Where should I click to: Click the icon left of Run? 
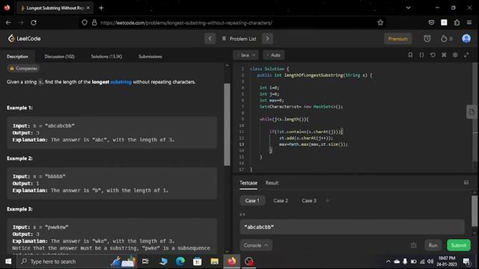(x=413, y=245)
